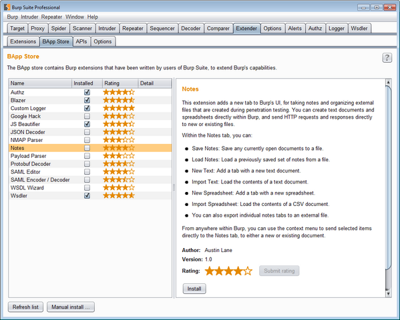
Task: Open the Burp menu
Action: point(13,17)
